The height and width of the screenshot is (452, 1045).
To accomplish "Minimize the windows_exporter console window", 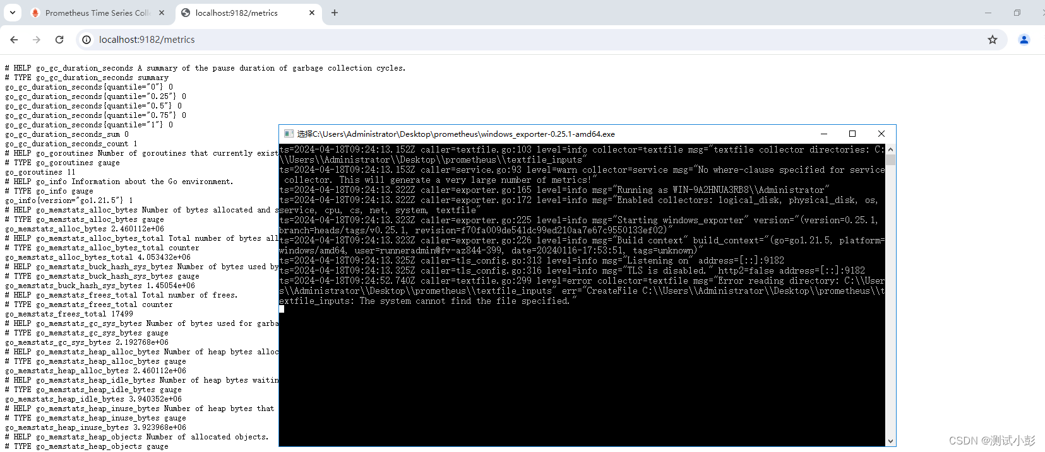I will click(824, 134).
